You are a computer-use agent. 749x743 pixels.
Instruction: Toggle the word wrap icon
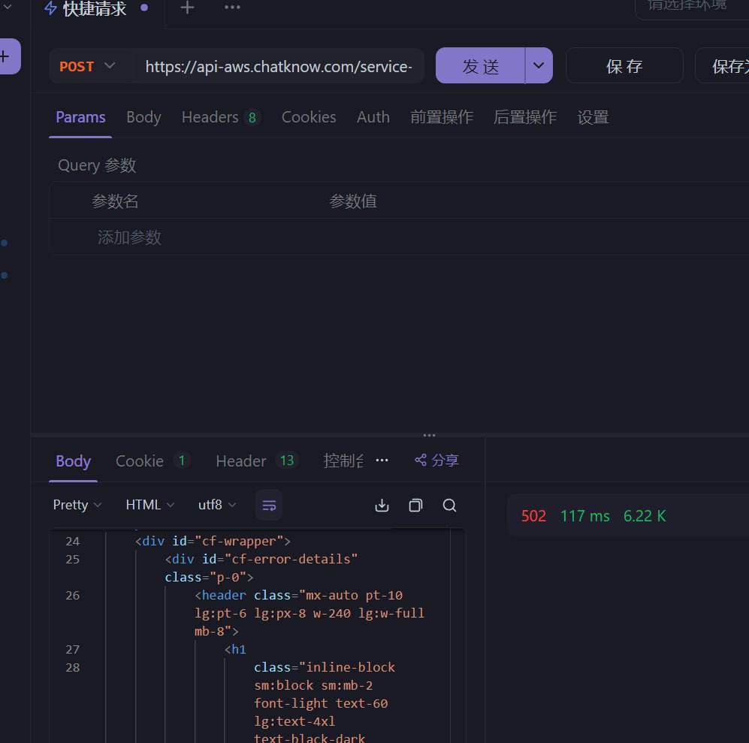tap(269, 505)
